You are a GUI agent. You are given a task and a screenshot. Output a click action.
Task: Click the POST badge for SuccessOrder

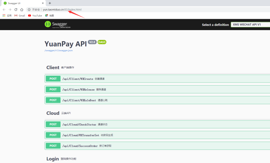coord(53,146)
